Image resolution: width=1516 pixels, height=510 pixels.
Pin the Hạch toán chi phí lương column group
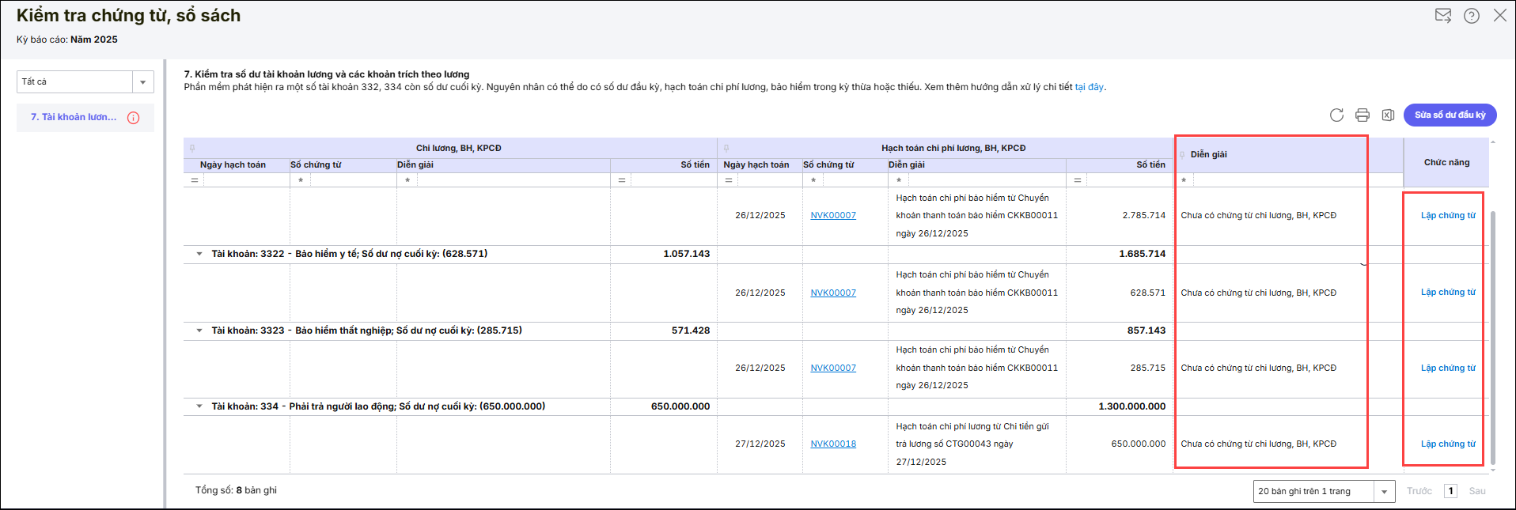[x=726, y=148]
